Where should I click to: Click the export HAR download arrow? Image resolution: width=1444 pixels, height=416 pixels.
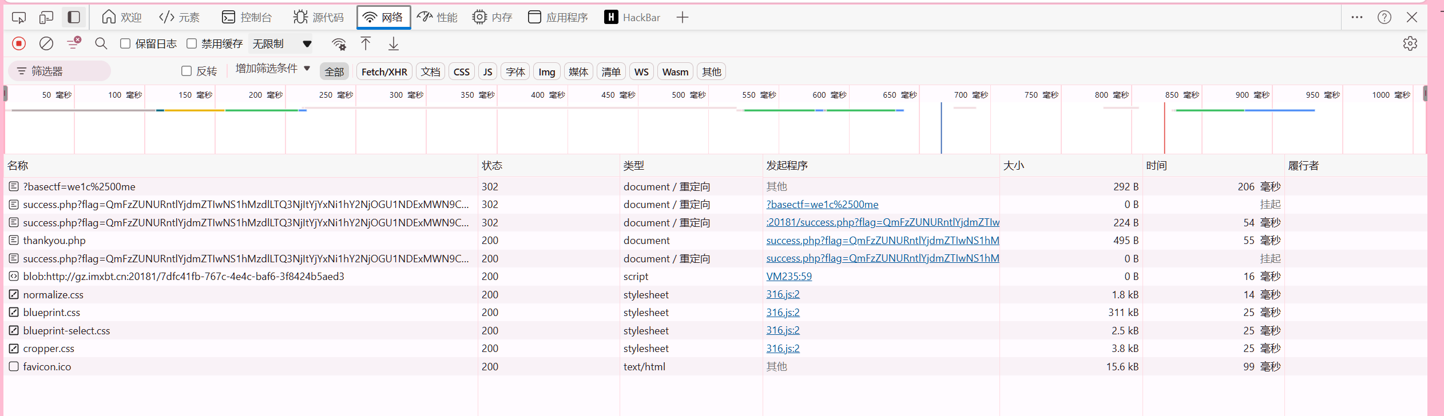click(394, 43)
